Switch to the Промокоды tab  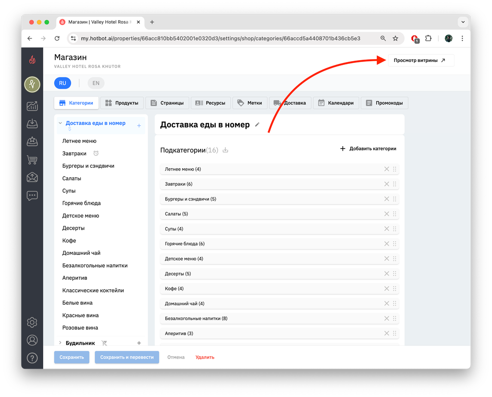[x=384, y=103]
